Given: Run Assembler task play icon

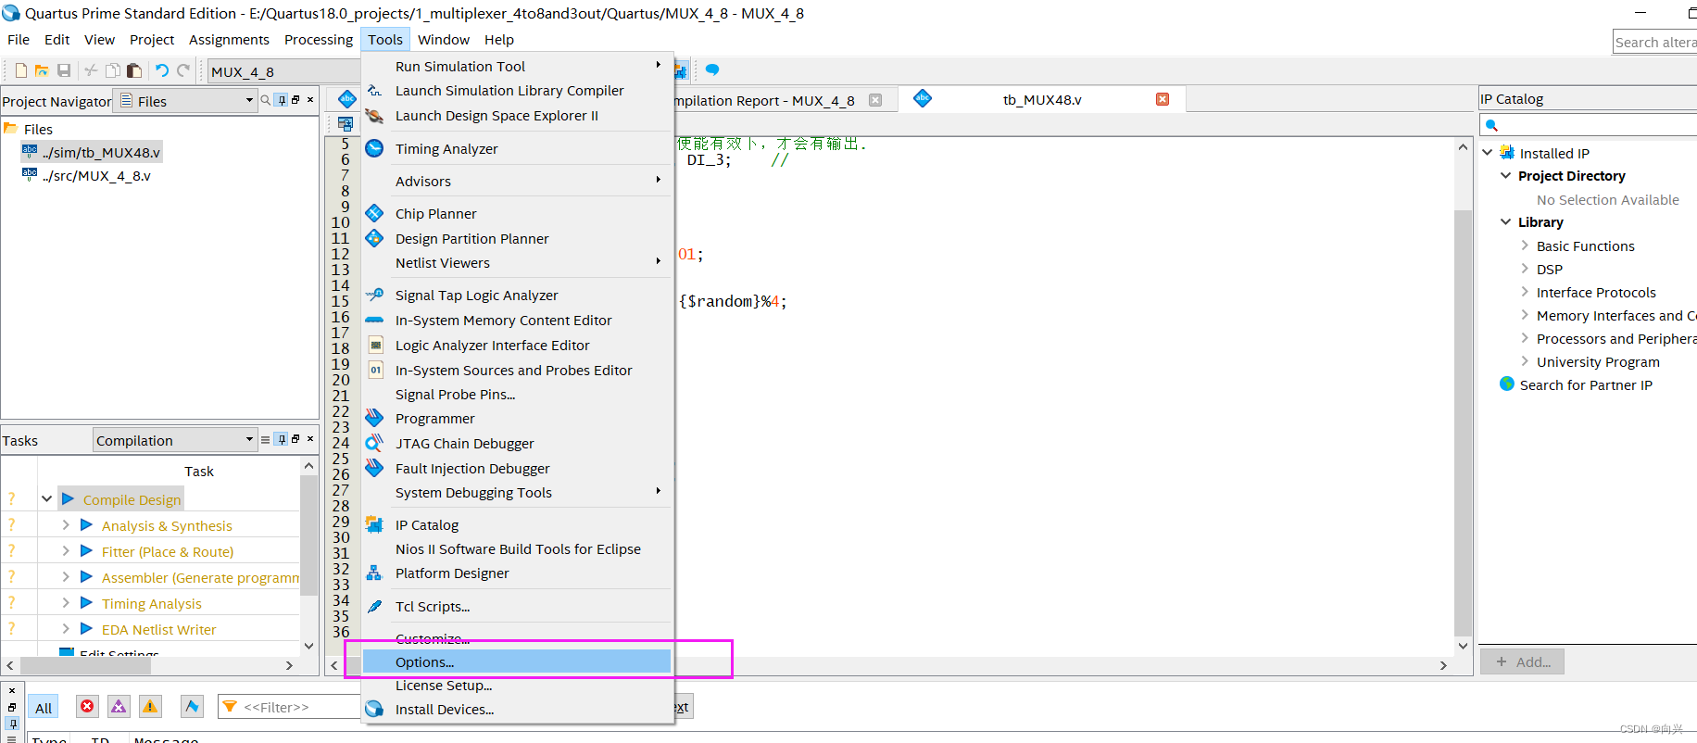Looking at the screenshot, I should [86, 576].
